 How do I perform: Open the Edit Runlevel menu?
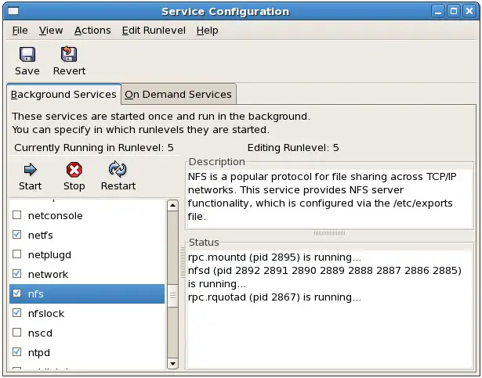pos(154,31)
